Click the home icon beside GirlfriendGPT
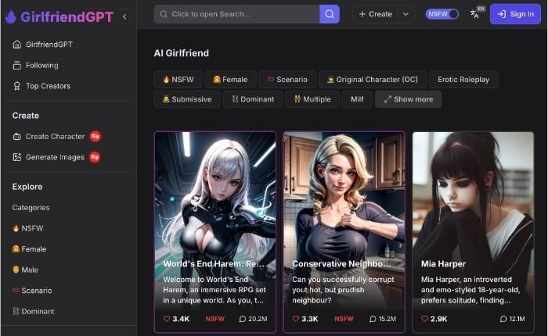Screen dimensions: 548x336 (16, 45)
